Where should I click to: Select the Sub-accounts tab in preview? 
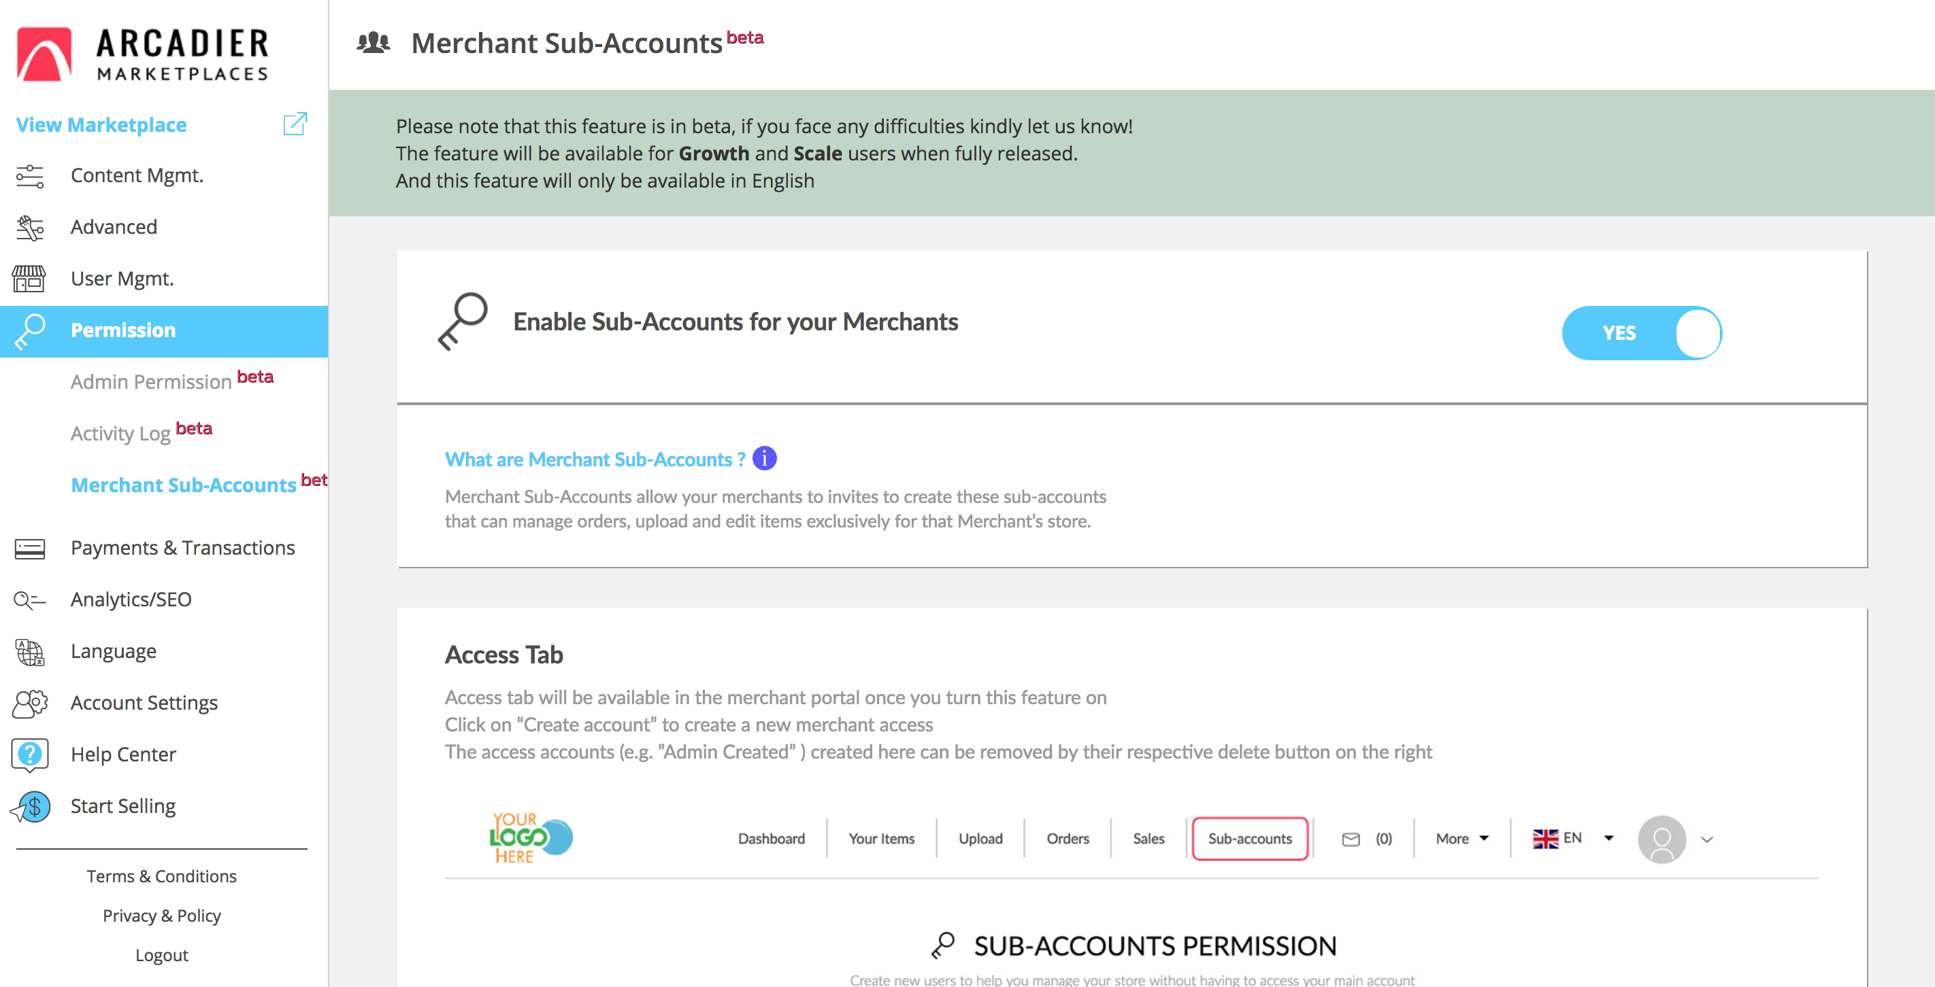[1249, 838]
